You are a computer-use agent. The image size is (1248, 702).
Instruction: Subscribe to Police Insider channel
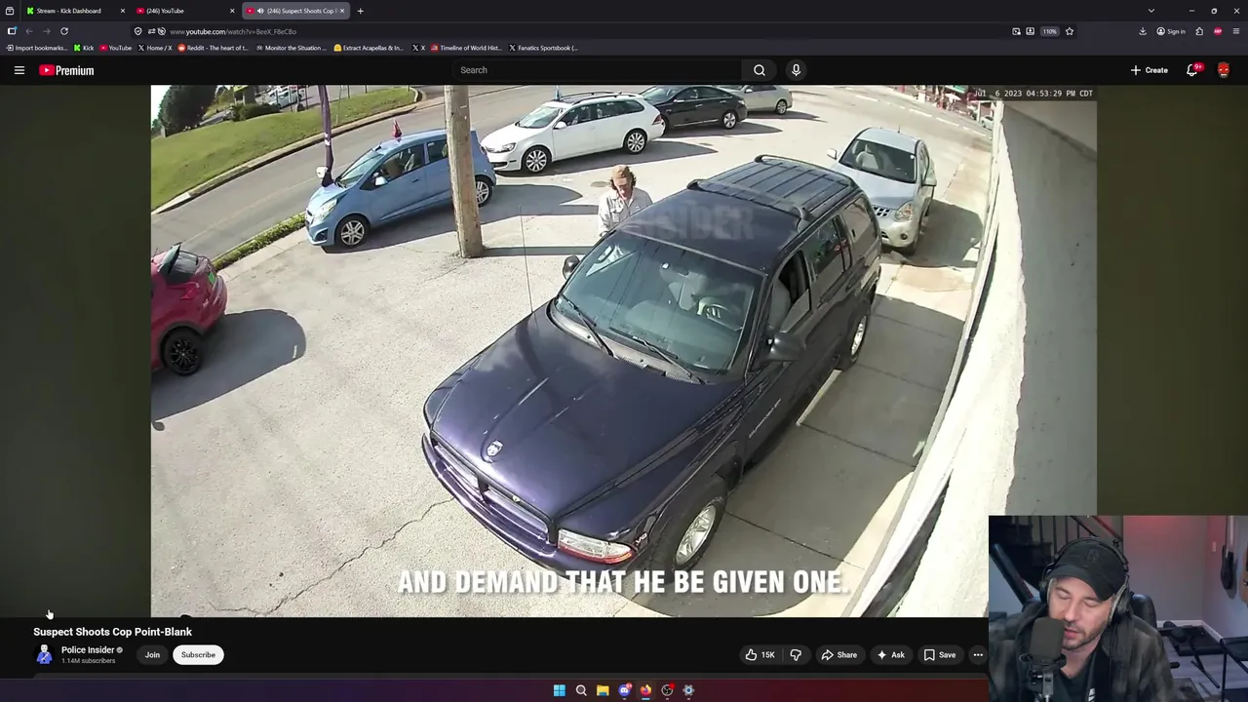click(x=198, y=655)
